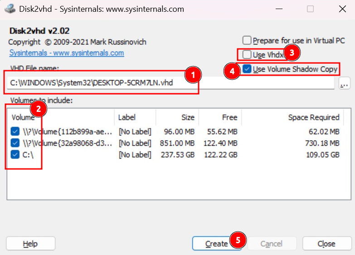The height and width of the screenshot is (255, 355).
Task: Select the 730.18 MB space required cell
Action: pyautogui.click(x=322, y=143)
